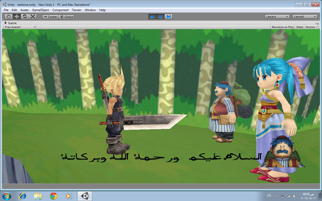Advance one frame with Step button
Viewport: 322px width, 201px height.
[169, 17]
